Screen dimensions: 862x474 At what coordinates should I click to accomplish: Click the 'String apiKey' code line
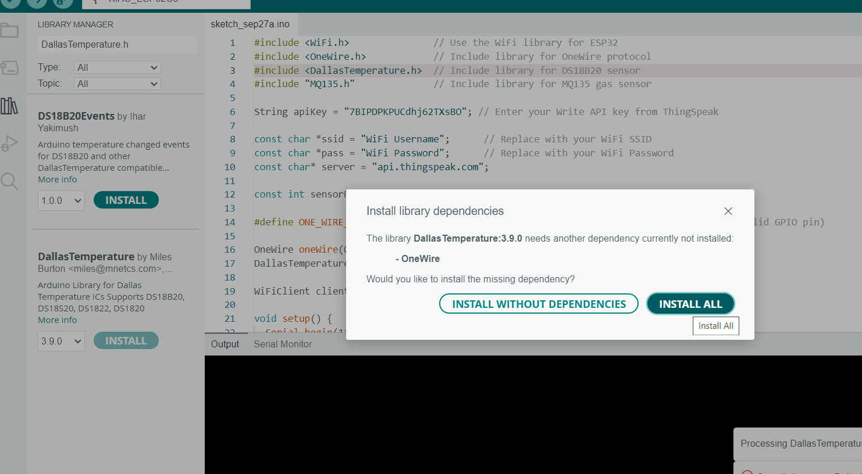point(486,112)
